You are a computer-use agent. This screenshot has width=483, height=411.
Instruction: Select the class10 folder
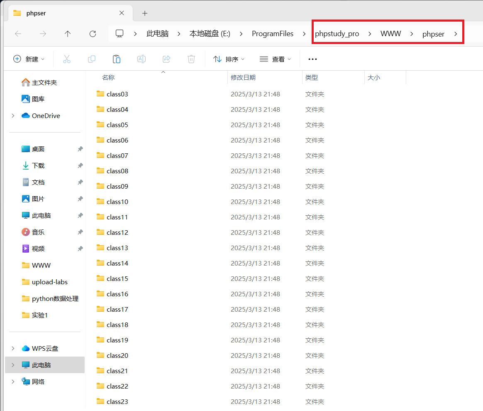[117, 202]
